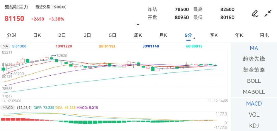Viewport: 277px width, 131px height.
Task: Click the 最近交易 15:00:00 timestamp
Action: [x=51, y=7]
